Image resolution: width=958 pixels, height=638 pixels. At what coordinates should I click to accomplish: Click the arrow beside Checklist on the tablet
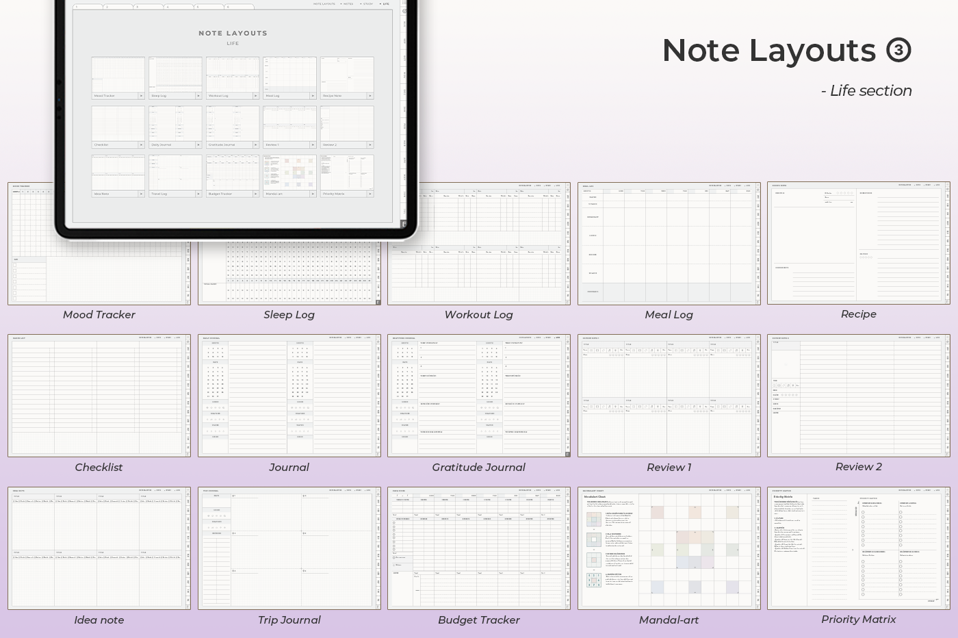pos(142,145)
